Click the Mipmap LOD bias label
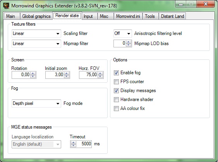This screenshot has width=218, height=162. point(151,44)
